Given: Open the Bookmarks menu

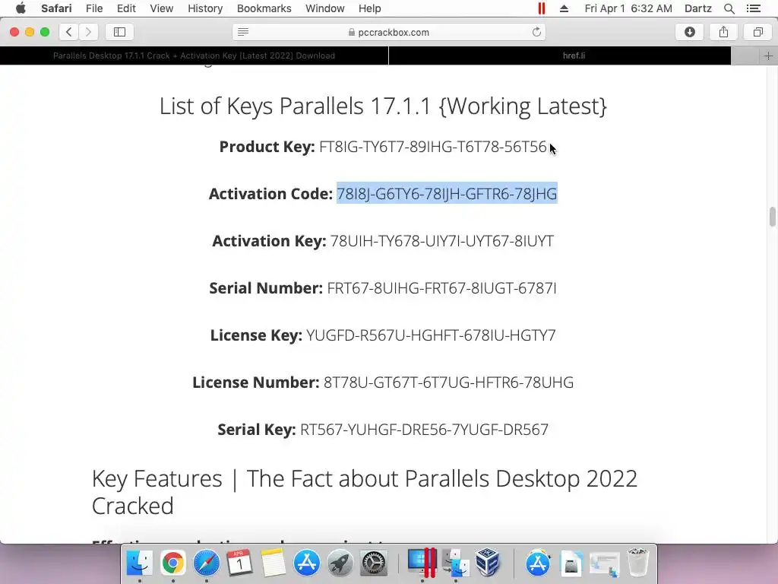Looking at the screenshot, I should [264, 8].
